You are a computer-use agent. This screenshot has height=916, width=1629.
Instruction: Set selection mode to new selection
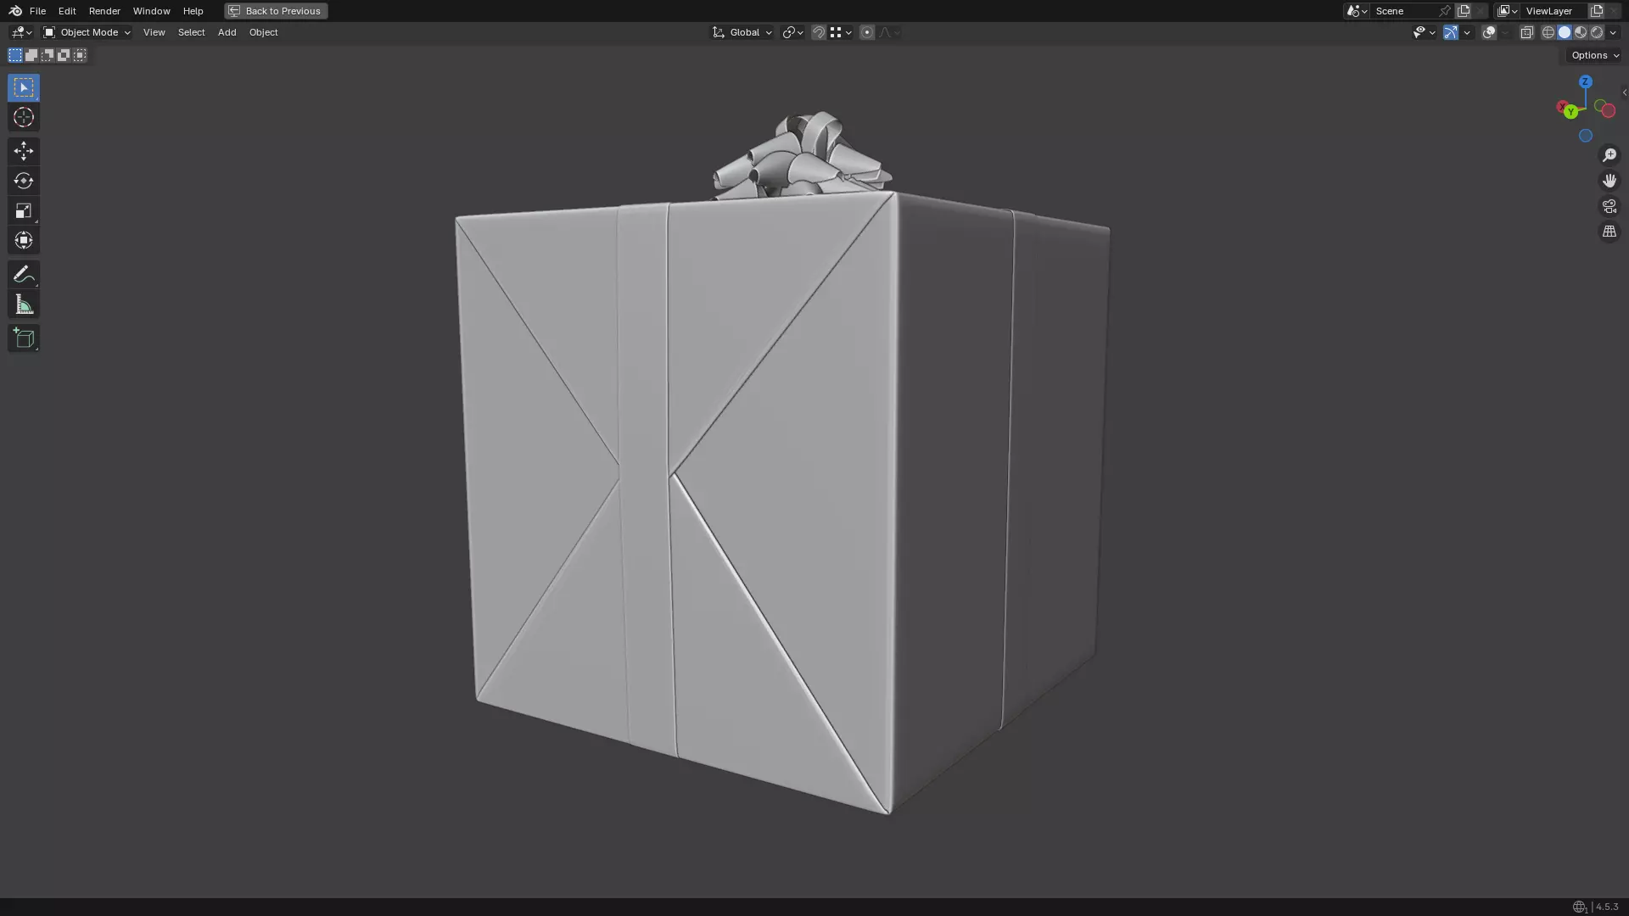coord(15,55)
